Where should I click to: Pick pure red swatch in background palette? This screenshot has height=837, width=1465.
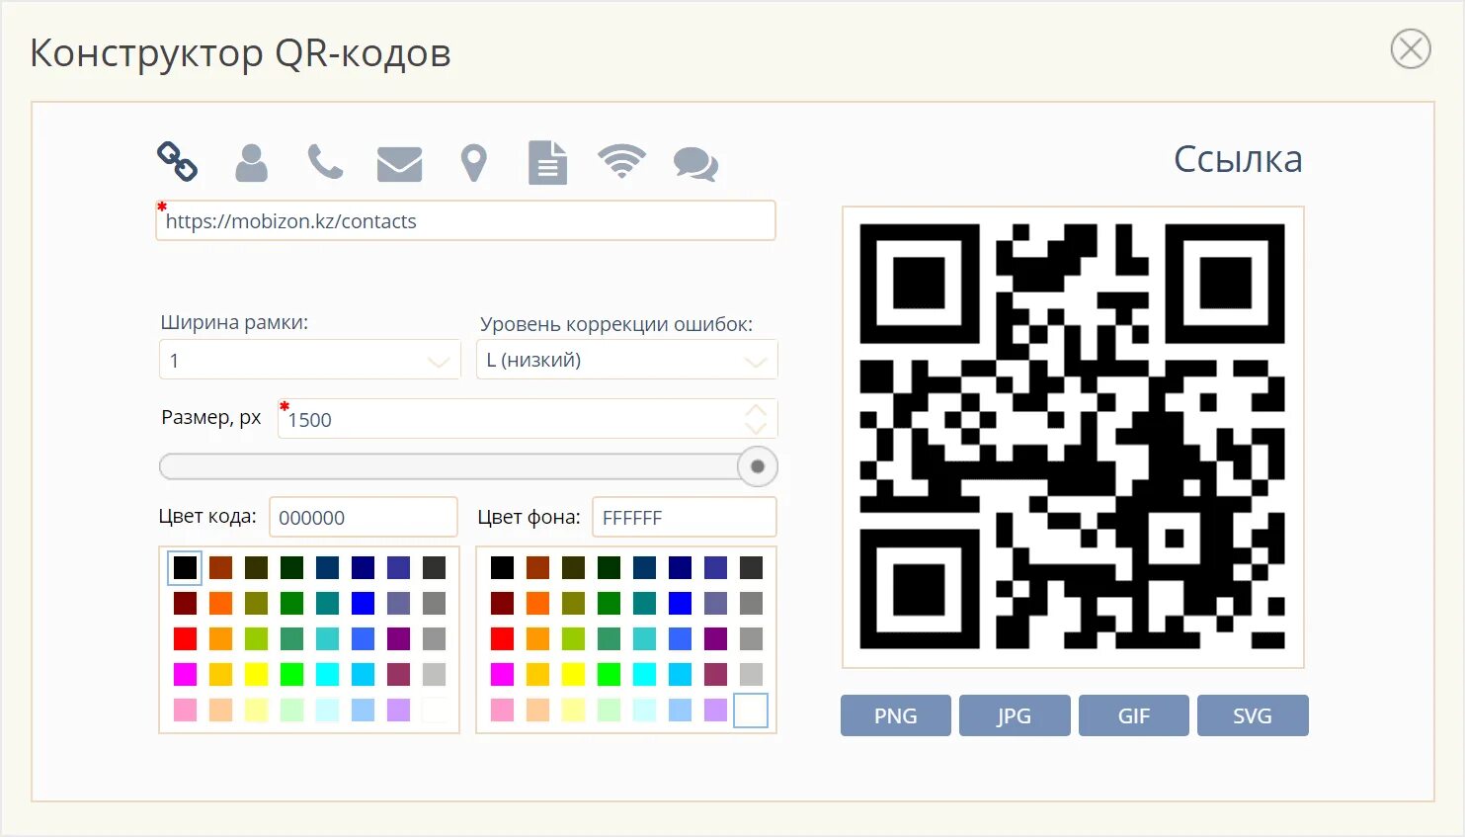502,638
